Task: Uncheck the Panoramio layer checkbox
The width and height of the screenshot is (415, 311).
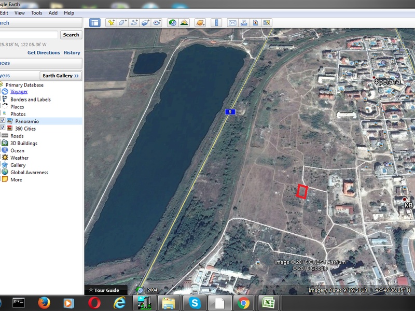Action: 3,121
